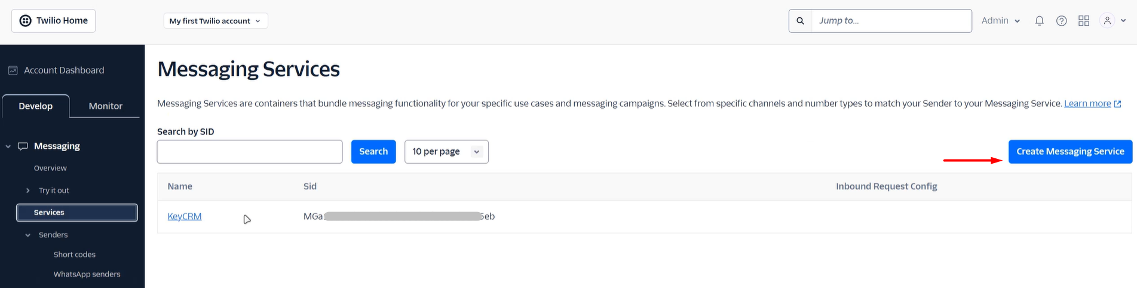Click the user avatar icon
This screenshot has width=1137, height=288.
1107,21
